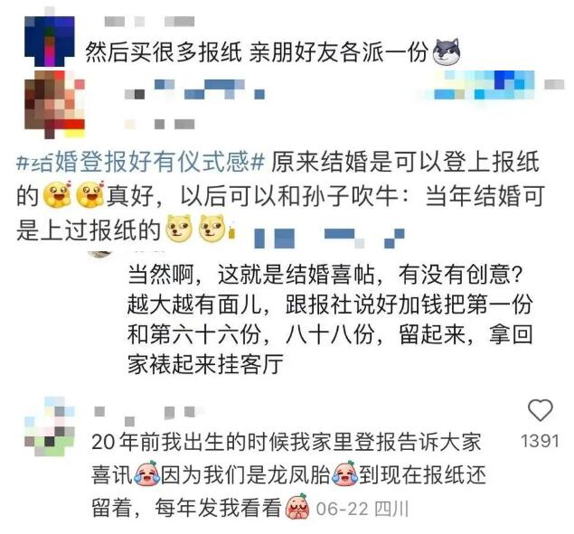This screenshot has height=534, width=574.
Task: Open the #结婚登报好有仪式感# hashtag link
Action: pyautogui.click(x=141, y=162)
